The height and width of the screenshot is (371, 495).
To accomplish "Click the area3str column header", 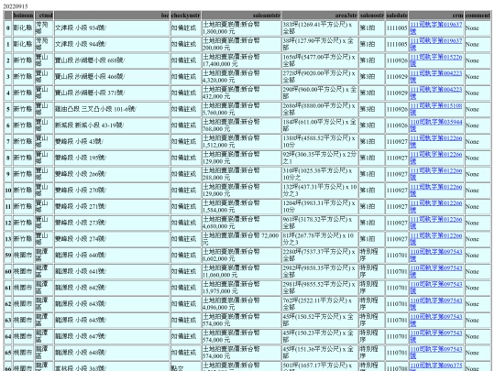I will coord(320,16).
